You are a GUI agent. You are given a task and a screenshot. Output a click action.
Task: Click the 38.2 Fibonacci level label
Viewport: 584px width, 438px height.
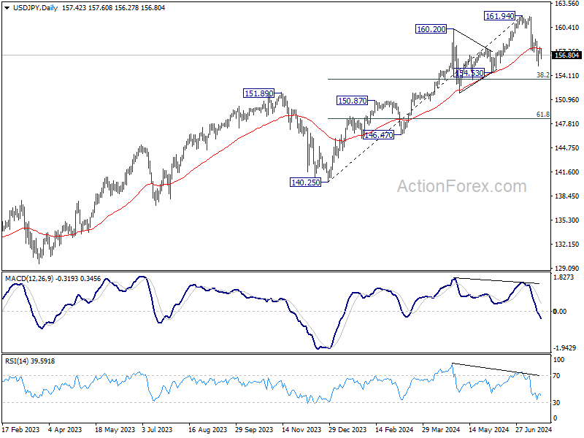(542, 75)
